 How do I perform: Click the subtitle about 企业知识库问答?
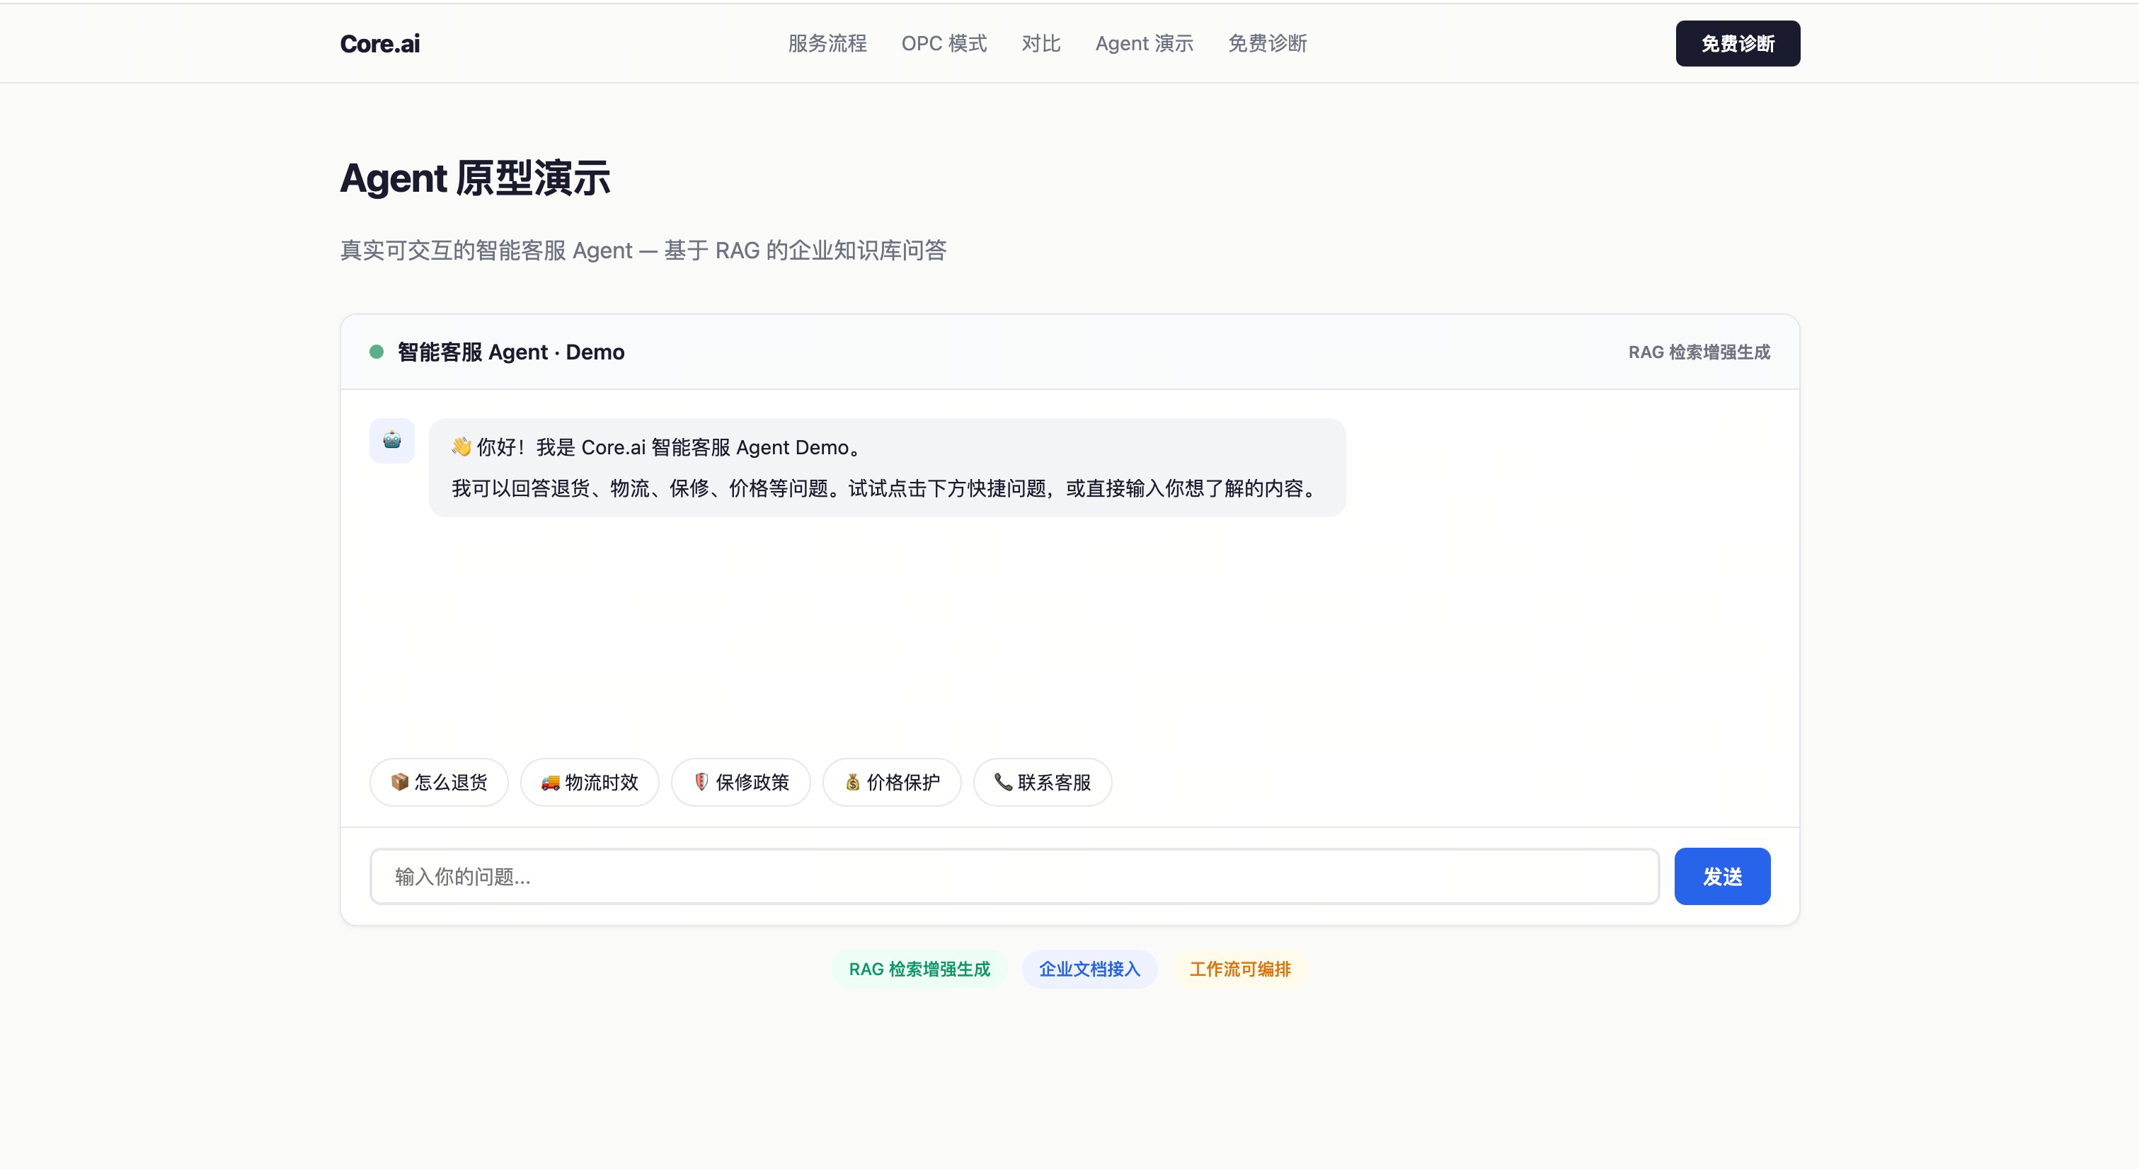[643, 250]
